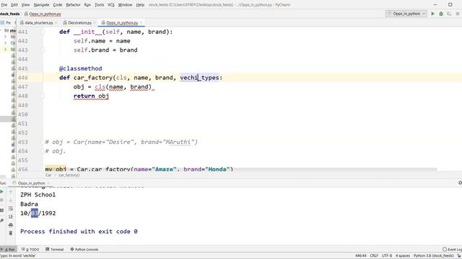Open the TODO tool window
Image resolution: width=462 pixels, height=259 pixels.
[30, 250]
